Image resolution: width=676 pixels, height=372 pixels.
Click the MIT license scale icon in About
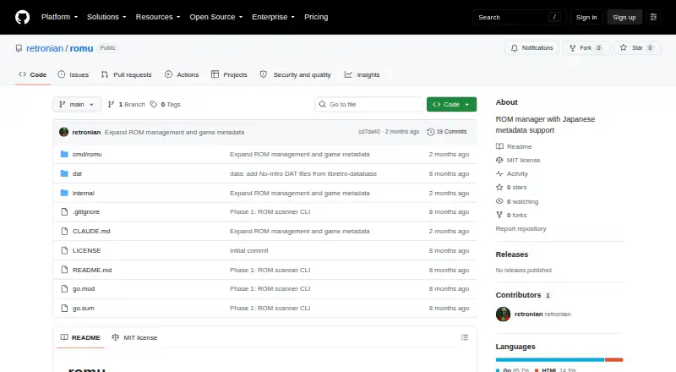[x=499, y=160]
